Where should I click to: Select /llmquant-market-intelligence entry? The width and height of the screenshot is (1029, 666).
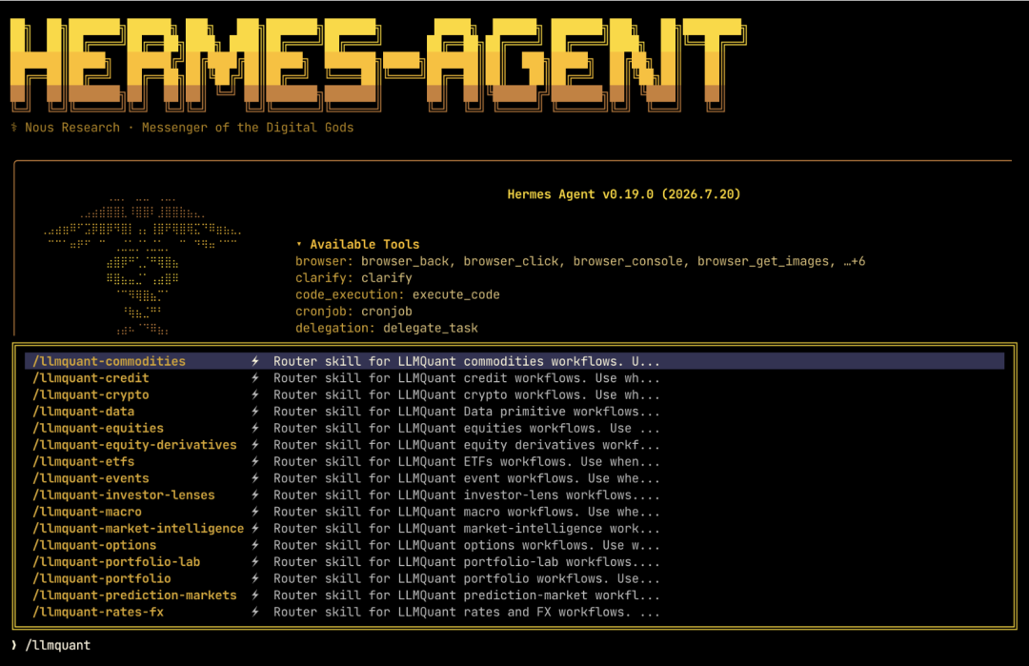pos(138,529)
